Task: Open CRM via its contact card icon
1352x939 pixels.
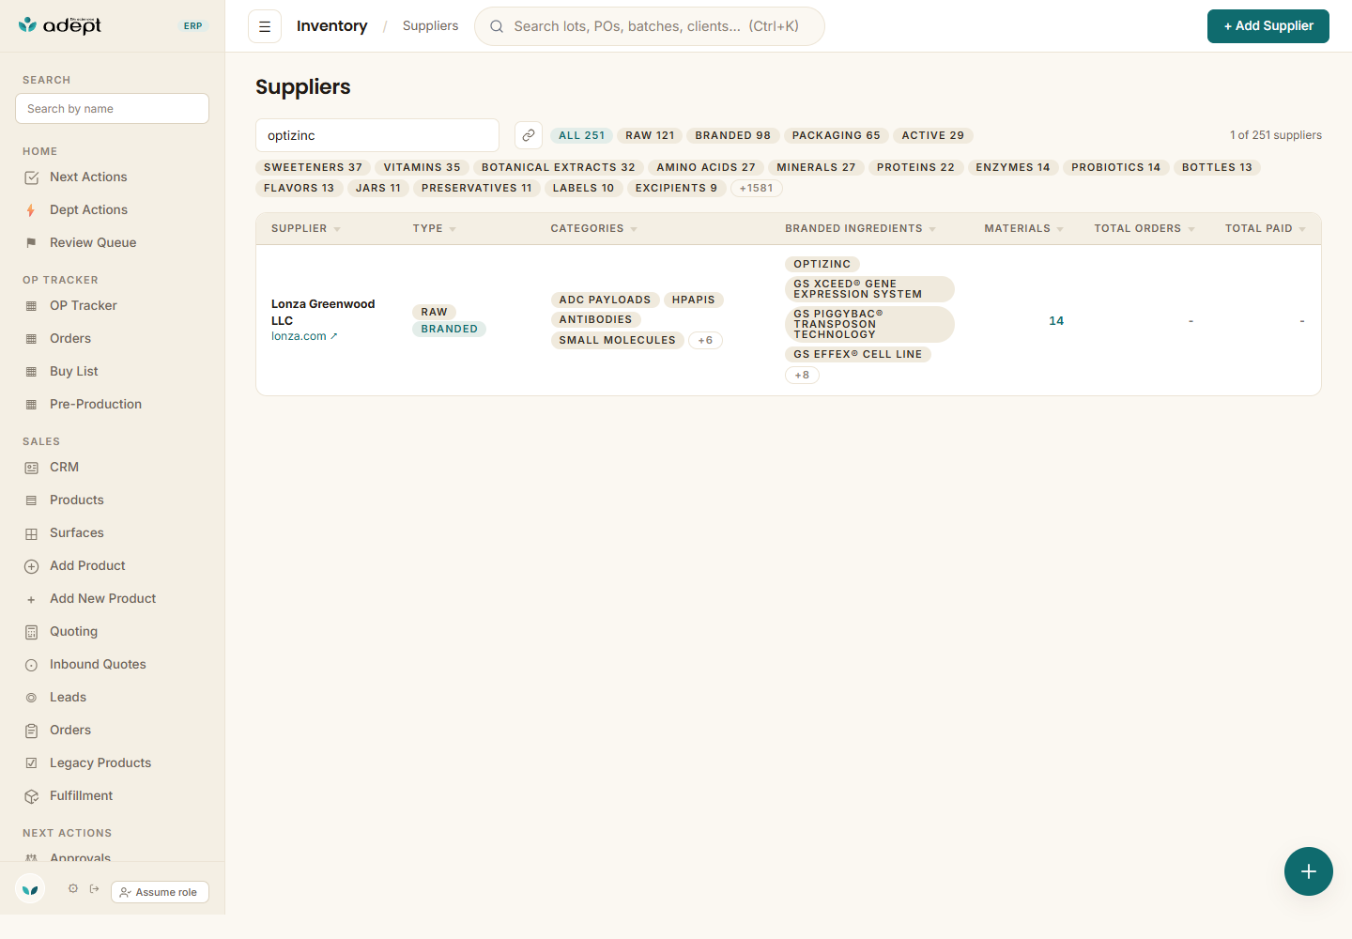Action: [31, 468]
